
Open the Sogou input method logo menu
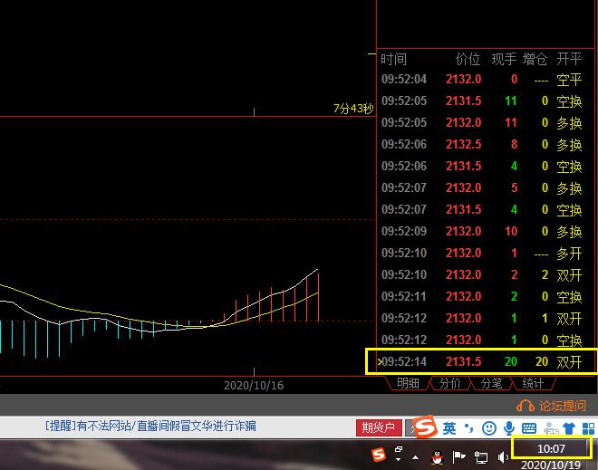coord(424,427)
